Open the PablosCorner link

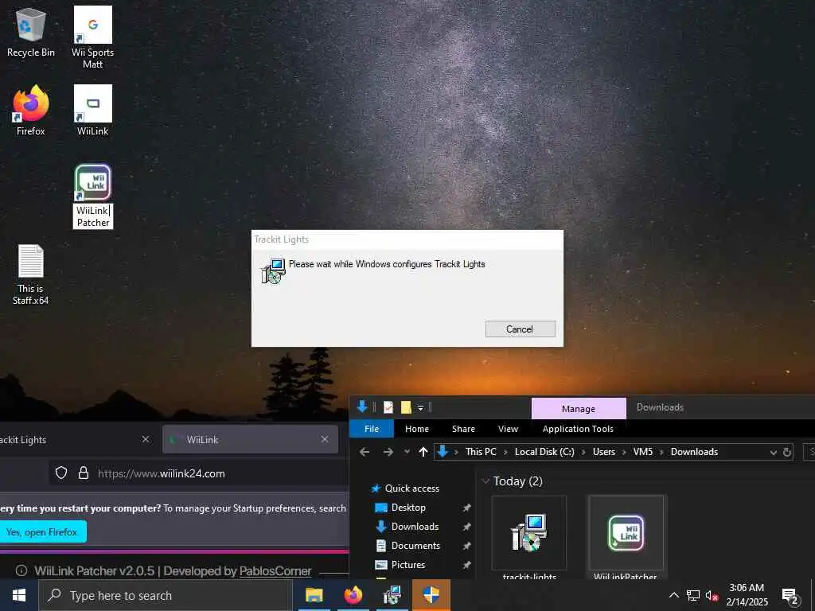[x=275, y=571]
